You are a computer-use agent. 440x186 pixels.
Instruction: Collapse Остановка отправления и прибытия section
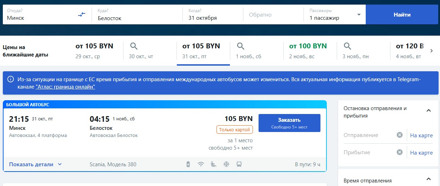(429, 110)
